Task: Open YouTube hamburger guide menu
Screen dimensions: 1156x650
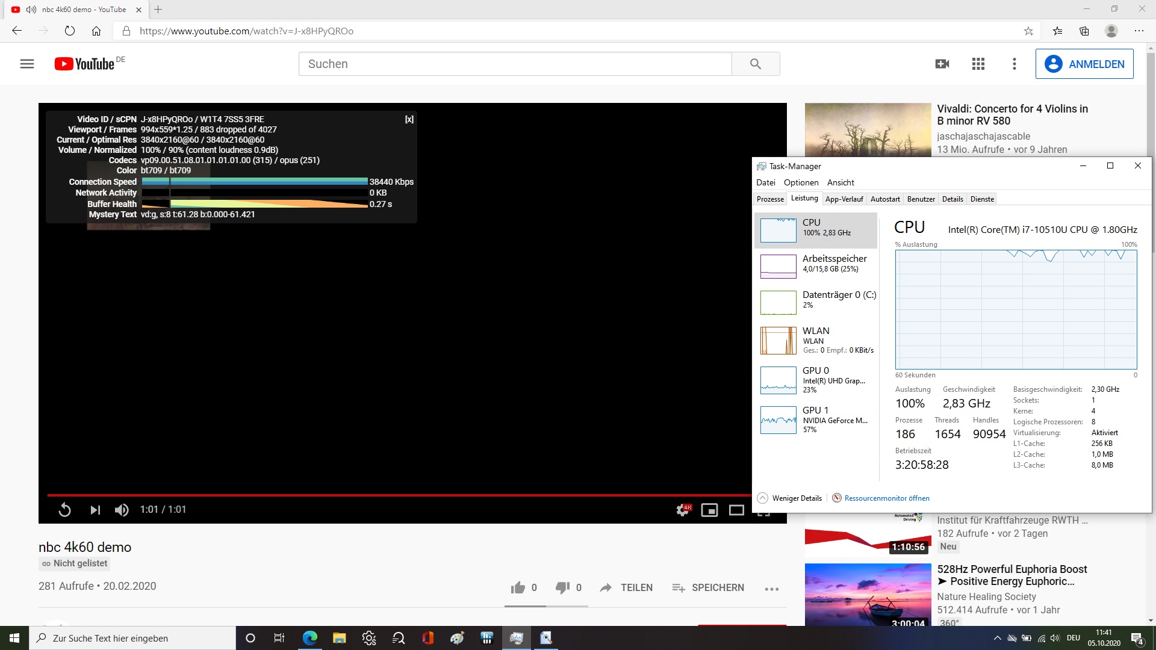Action: tap(27, 64)
